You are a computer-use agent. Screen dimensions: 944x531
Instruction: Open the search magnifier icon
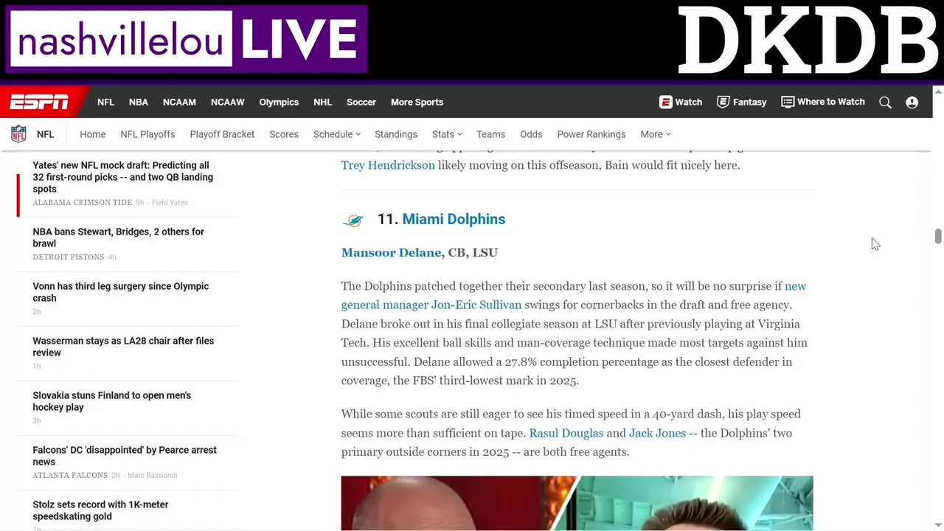coord(885,103)
